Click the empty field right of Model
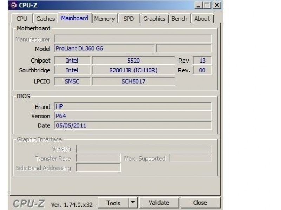Screen dimensions: 281x210 (x=184, y=48)
